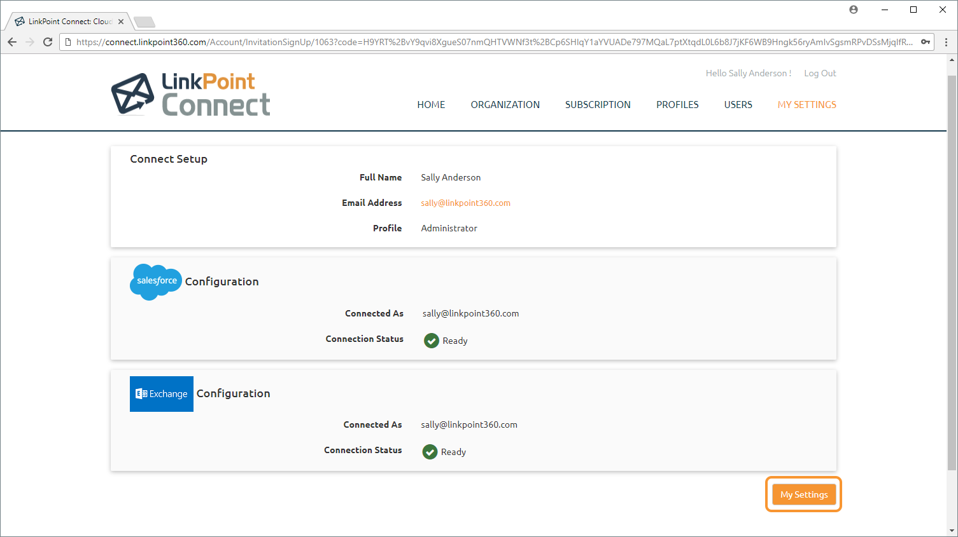Image resolution: width=958 pixels, height=537 pixels.
Task: Select the LinkPoint Connect browser tab
Action: (69, 22)
